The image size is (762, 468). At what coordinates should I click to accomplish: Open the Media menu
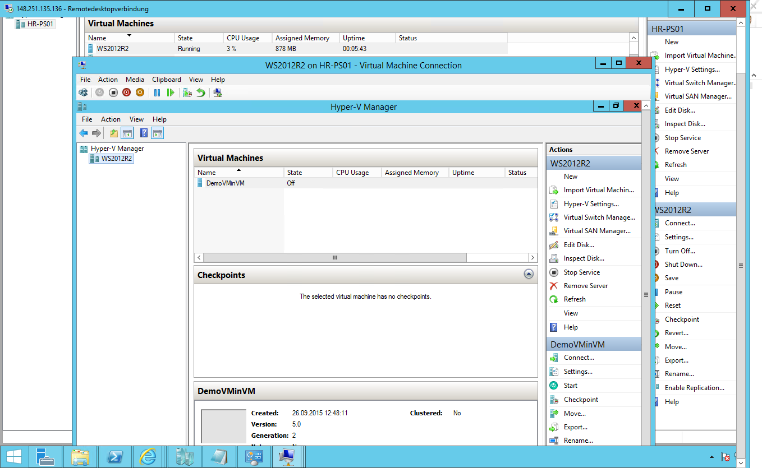tap(135, 80)
